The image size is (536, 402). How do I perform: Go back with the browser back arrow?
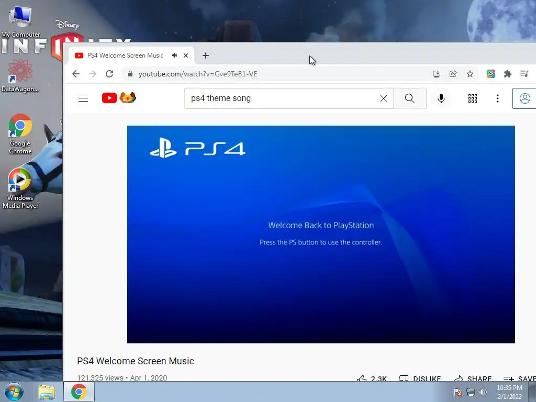click(76, 74)
